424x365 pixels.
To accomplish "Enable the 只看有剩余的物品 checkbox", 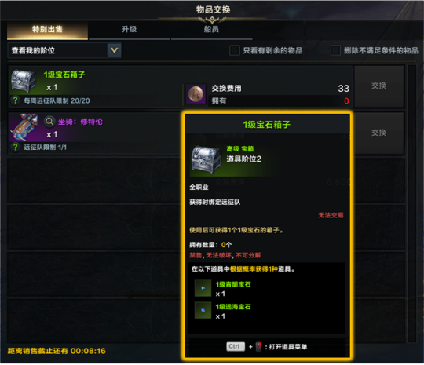I will tap(235, 50).
